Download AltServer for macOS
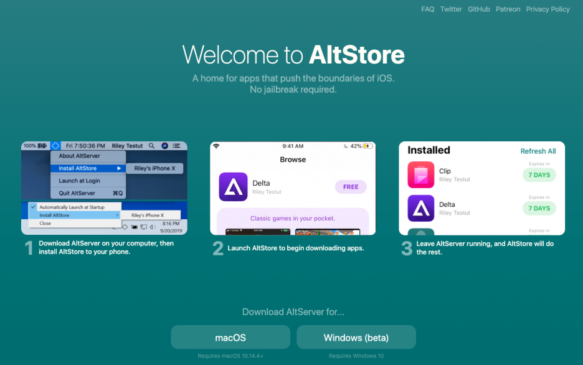Screen dimensions: 583x365 (230, 337)
